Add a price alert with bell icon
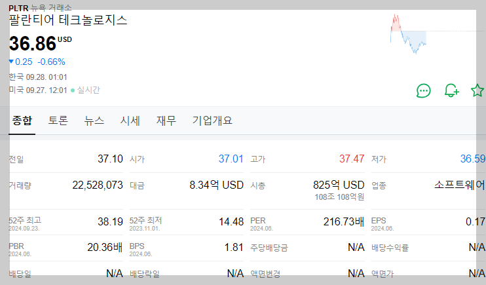486x285 pixels. (451, 90)
